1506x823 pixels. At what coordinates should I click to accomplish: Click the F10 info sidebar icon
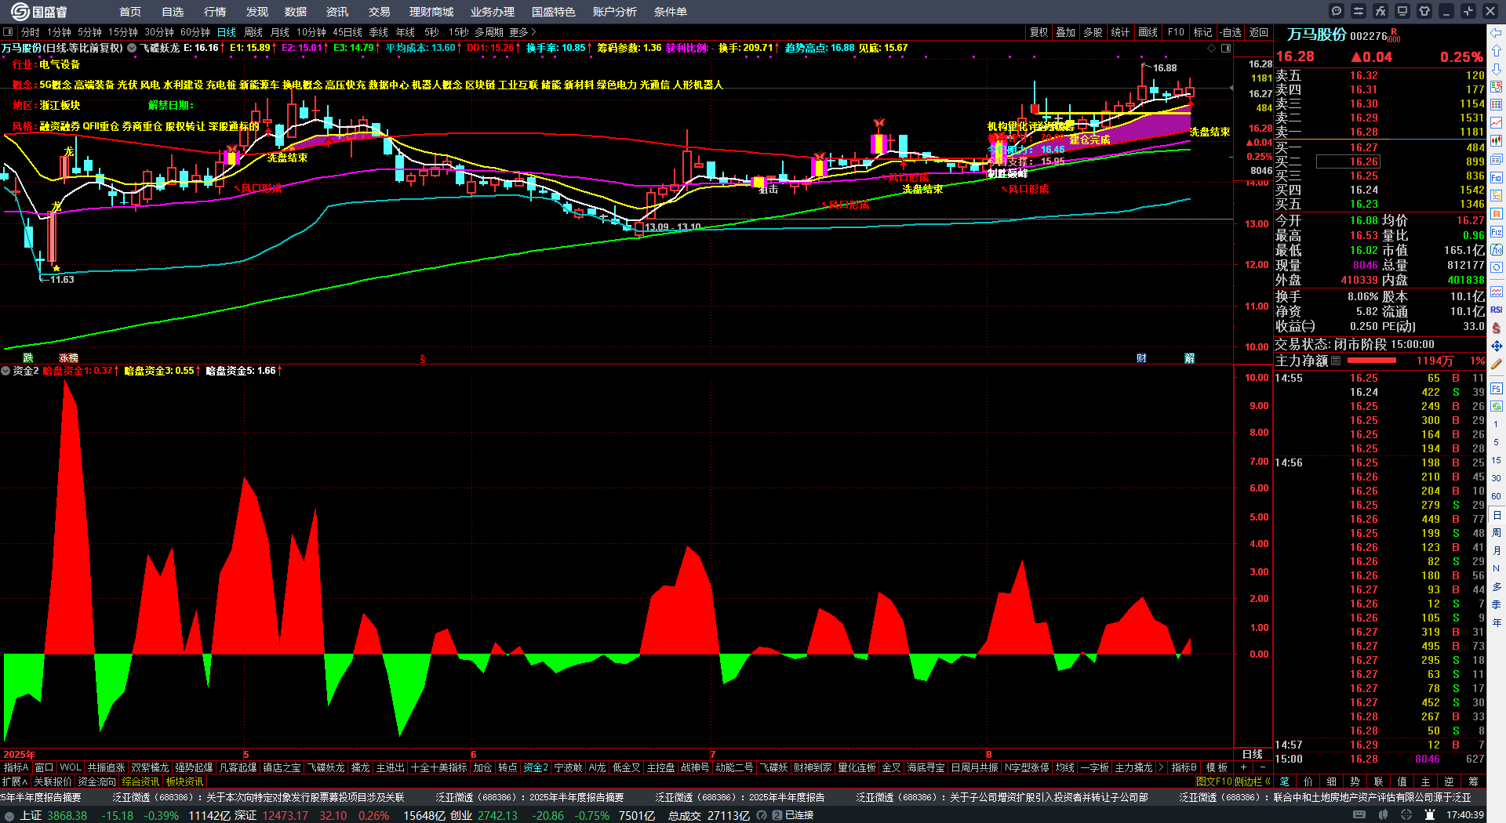point(1497,178)
